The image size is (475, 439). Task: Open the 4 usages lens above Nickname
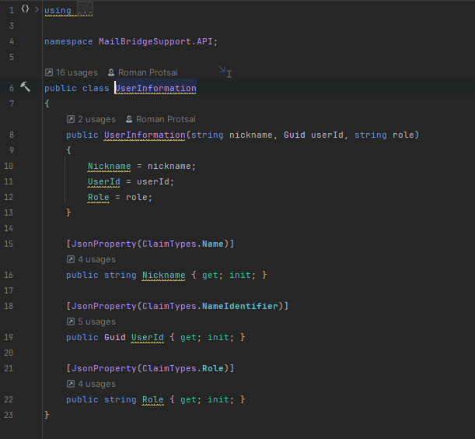[x=96, y=260]
